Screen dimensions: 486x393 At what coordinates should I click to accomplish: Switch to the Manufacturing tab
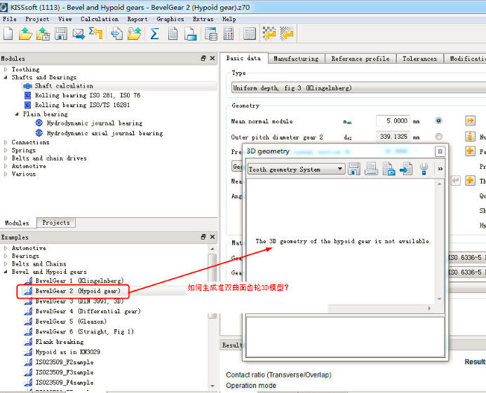[x=297, y=59]
